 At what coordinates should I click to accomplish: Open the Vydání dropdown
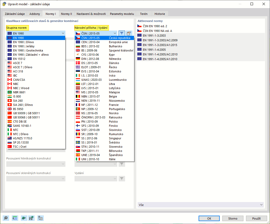[96, 179]
